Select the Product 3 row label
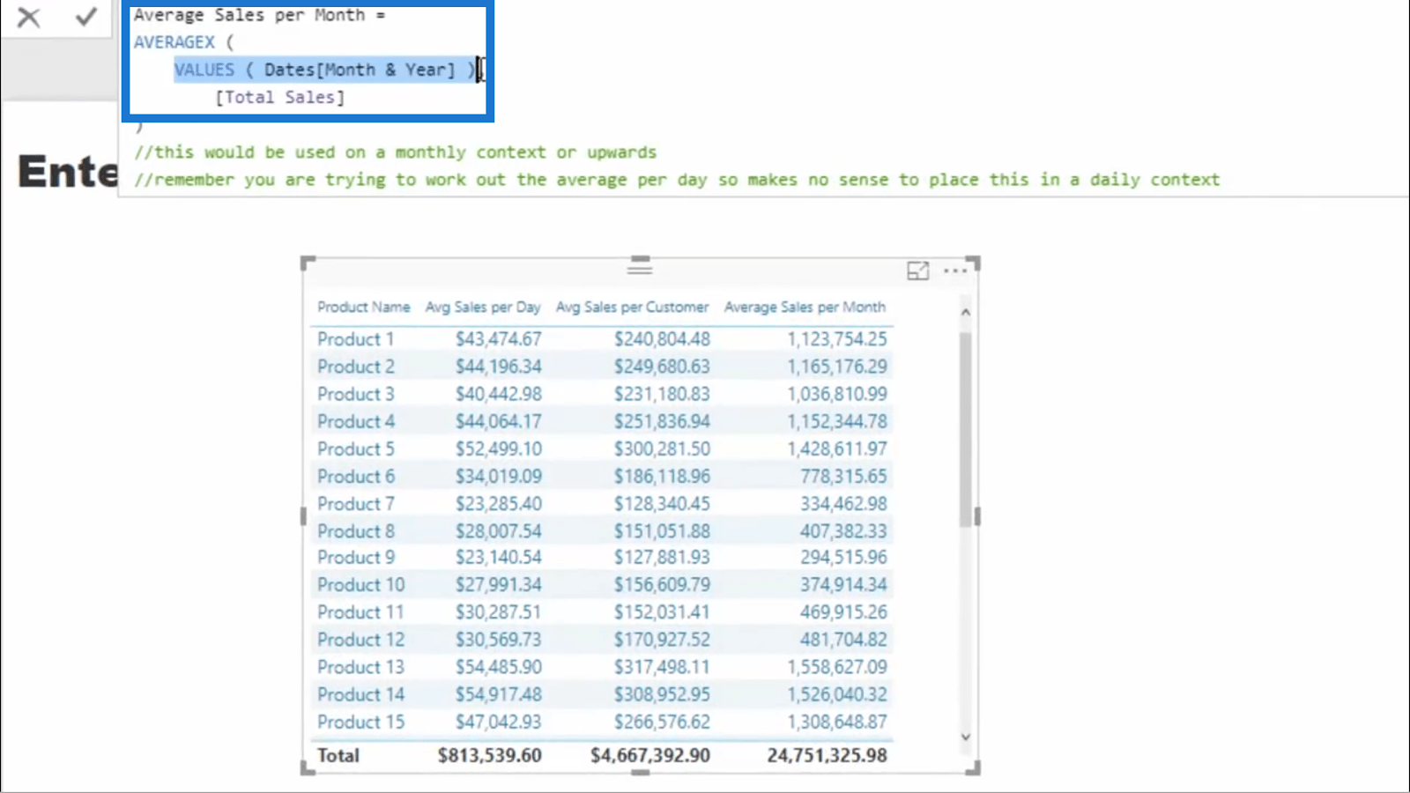The height and width of the screenshot is (793, 1410). click(355, 394)
